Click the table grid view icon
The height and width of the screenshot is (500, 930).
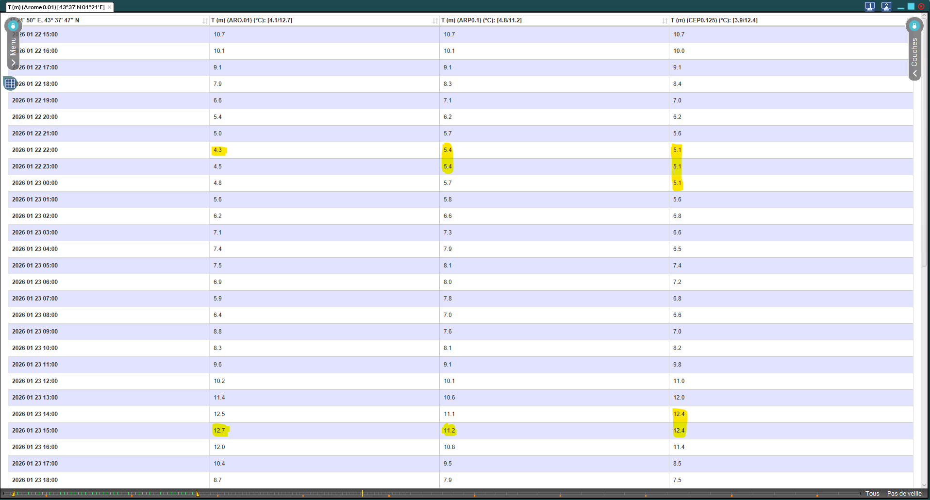10,83
